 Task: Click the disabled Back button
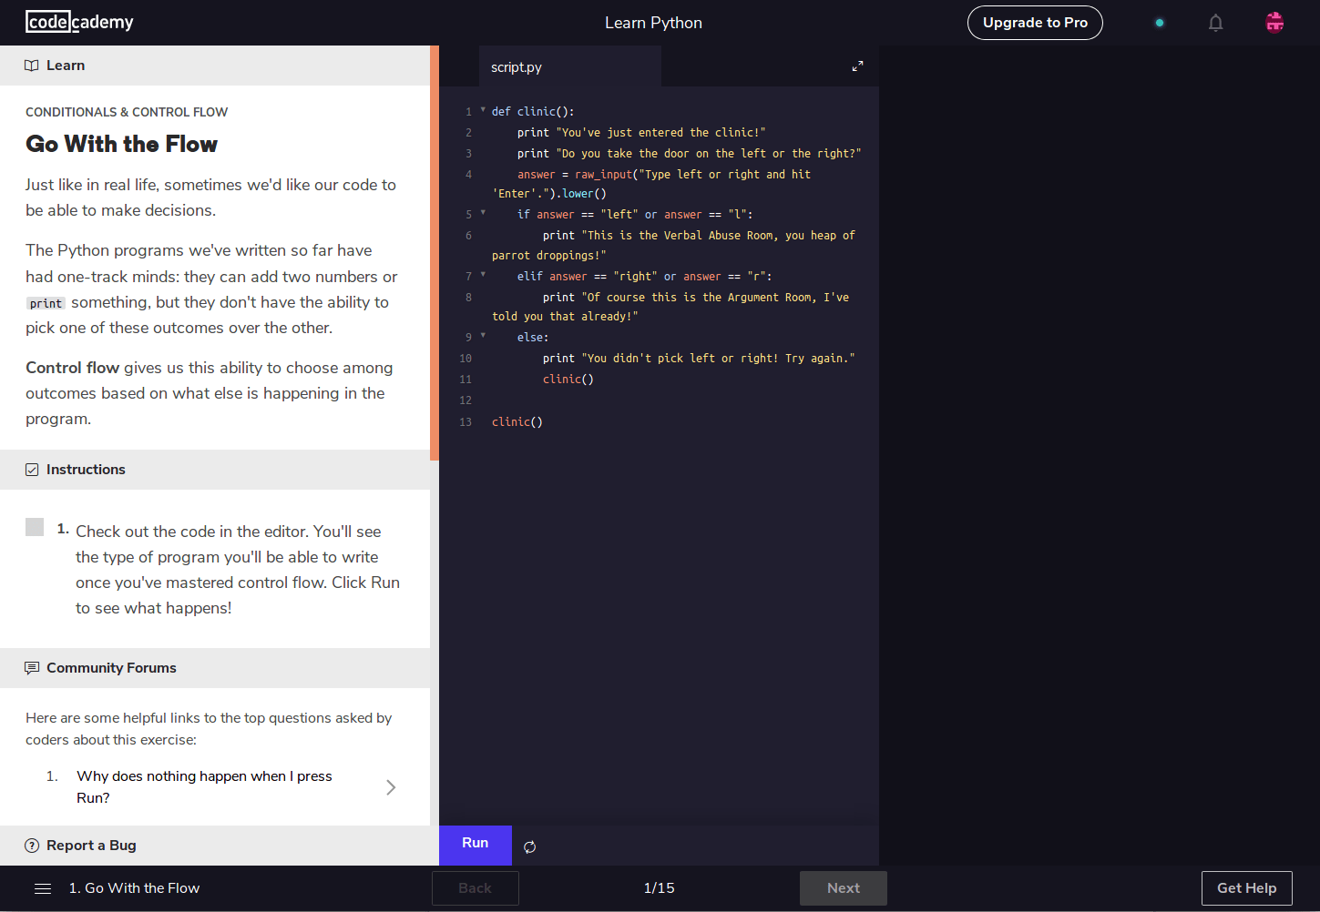click(x=476, y=888)
